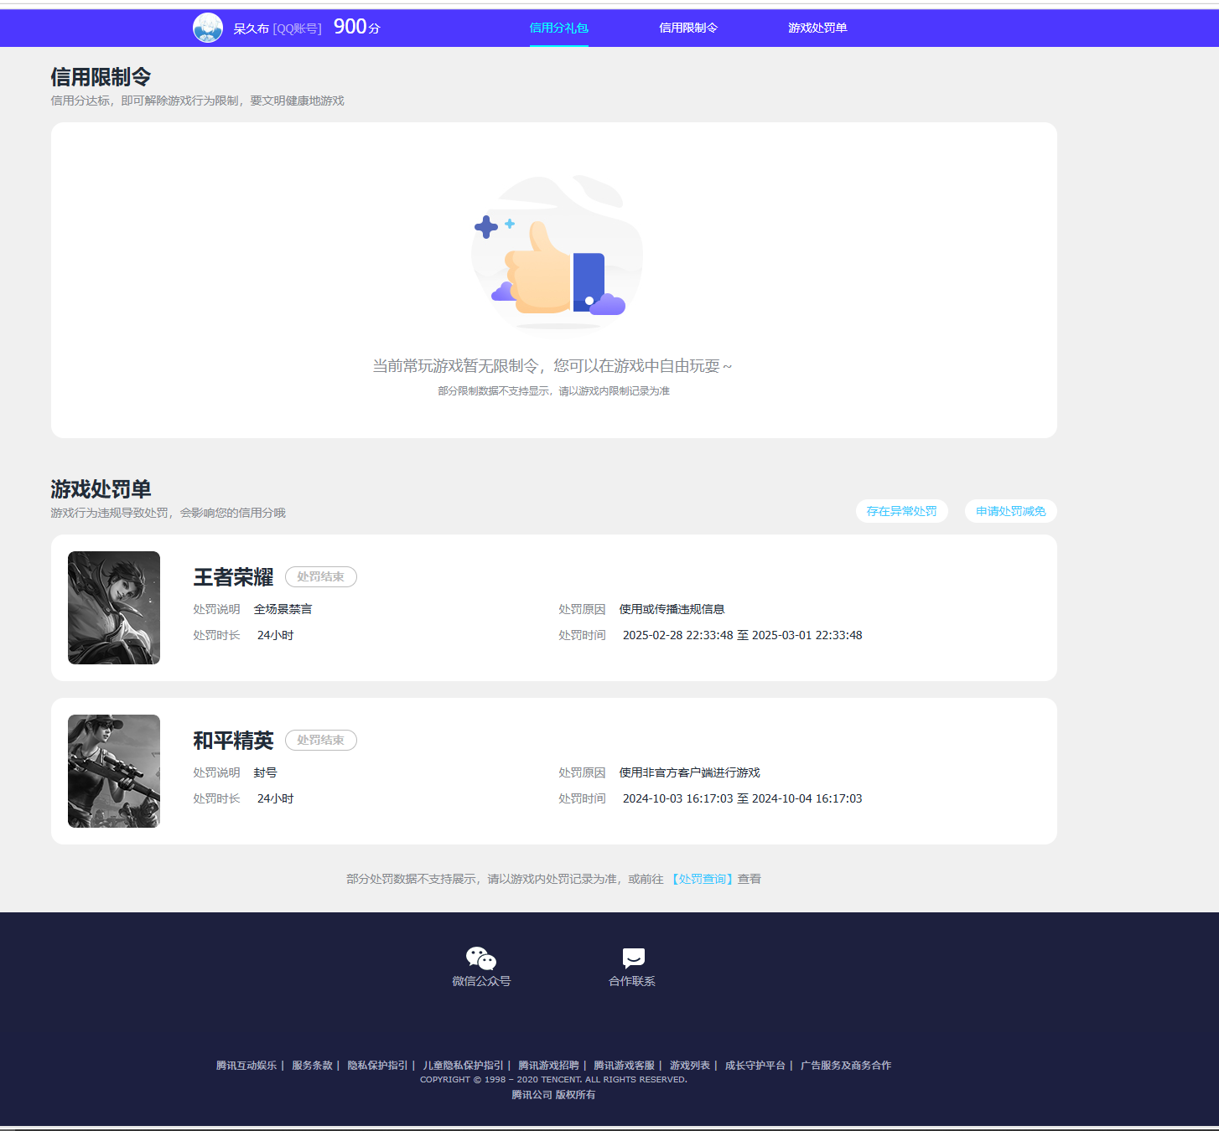The height and width of the screenshot is (1131, 1219).
Task: Open the 腾讯游戏招聘 footer link
Action: (548, 1066)
